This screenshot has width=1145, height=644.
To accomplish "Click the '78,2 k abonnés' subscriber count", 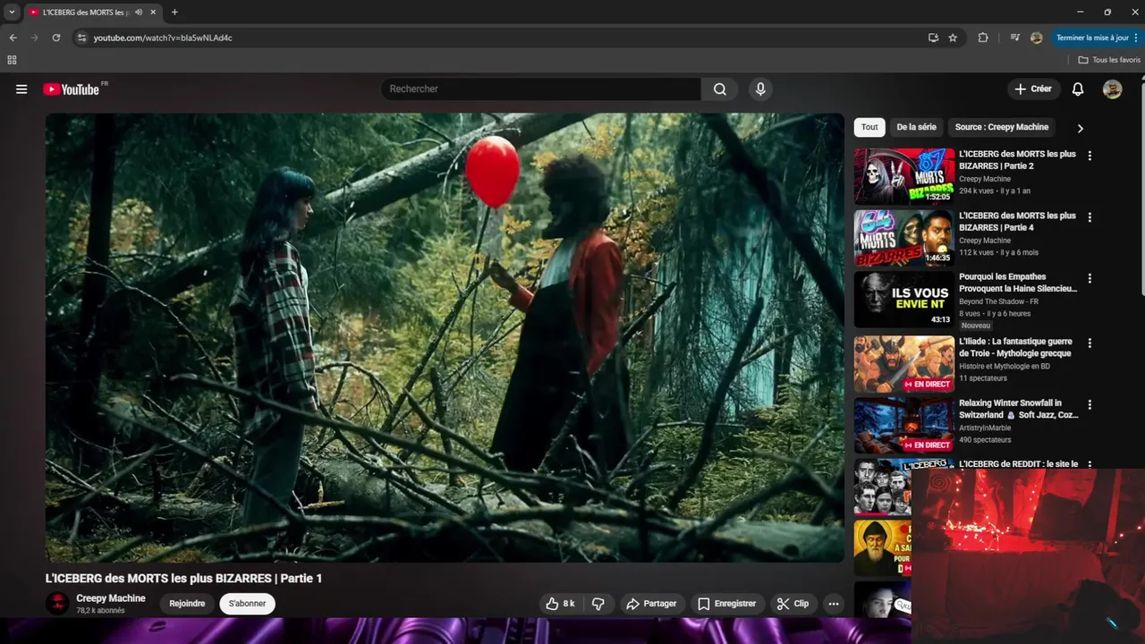I will [x=100, y=611].
